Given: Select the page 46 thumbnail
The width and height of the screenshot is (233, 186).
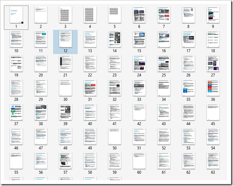Looking at the screenshot, I should point(16,137).
